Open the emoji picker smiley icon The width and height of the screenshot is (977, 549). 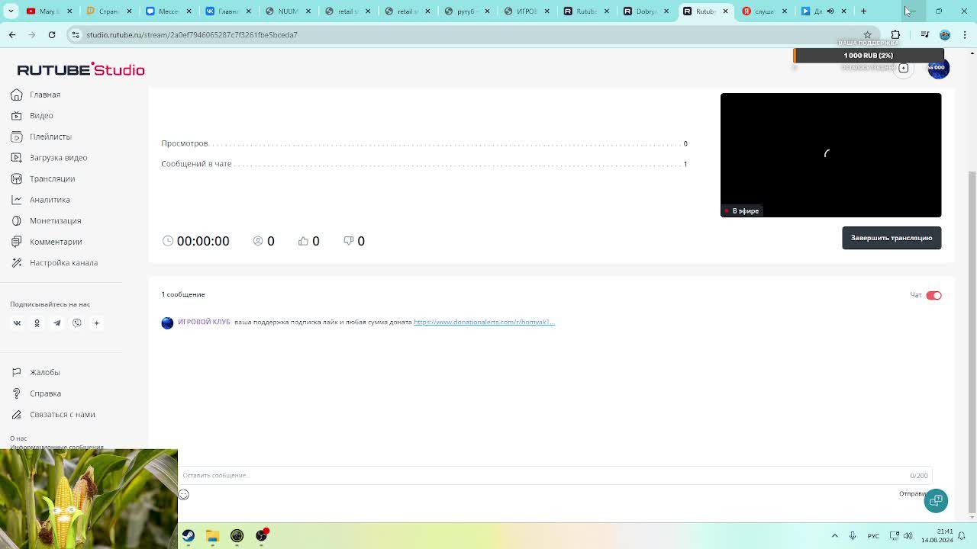click(184, 495)
